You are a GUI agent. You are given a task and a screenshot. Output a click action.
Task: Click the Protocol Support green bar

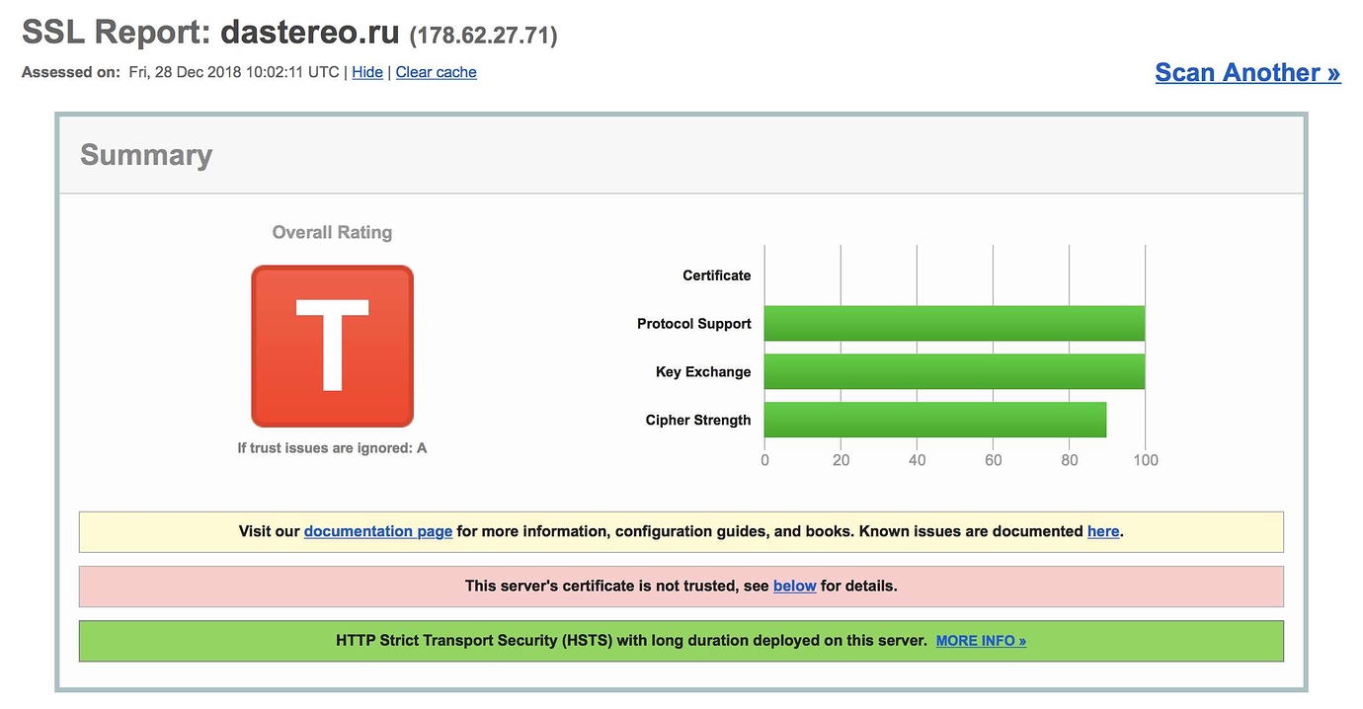coord(954,324)
